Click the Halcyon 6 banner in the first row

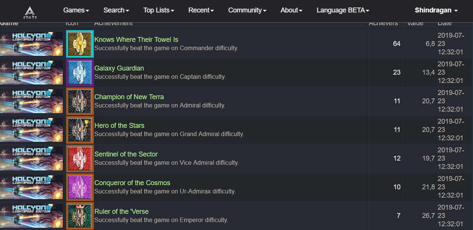[31, 44]
